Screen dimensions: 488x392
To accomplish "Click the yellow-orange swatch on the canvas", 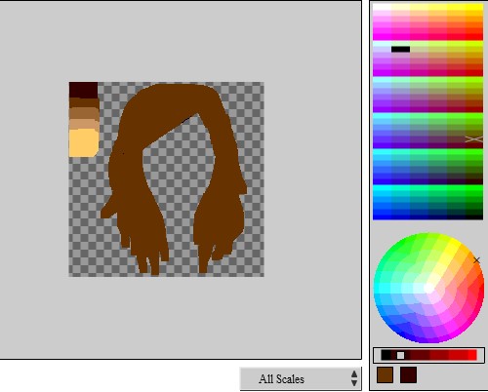I will (84, 143).
